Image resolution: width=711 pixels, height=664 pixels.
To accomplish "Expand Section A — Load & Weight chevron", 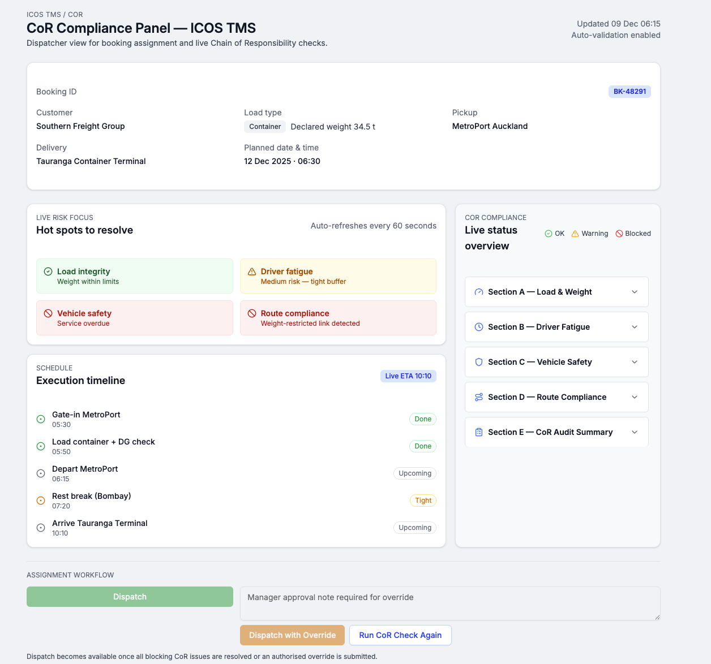I will pyautogui.click(x=635, y=292).
